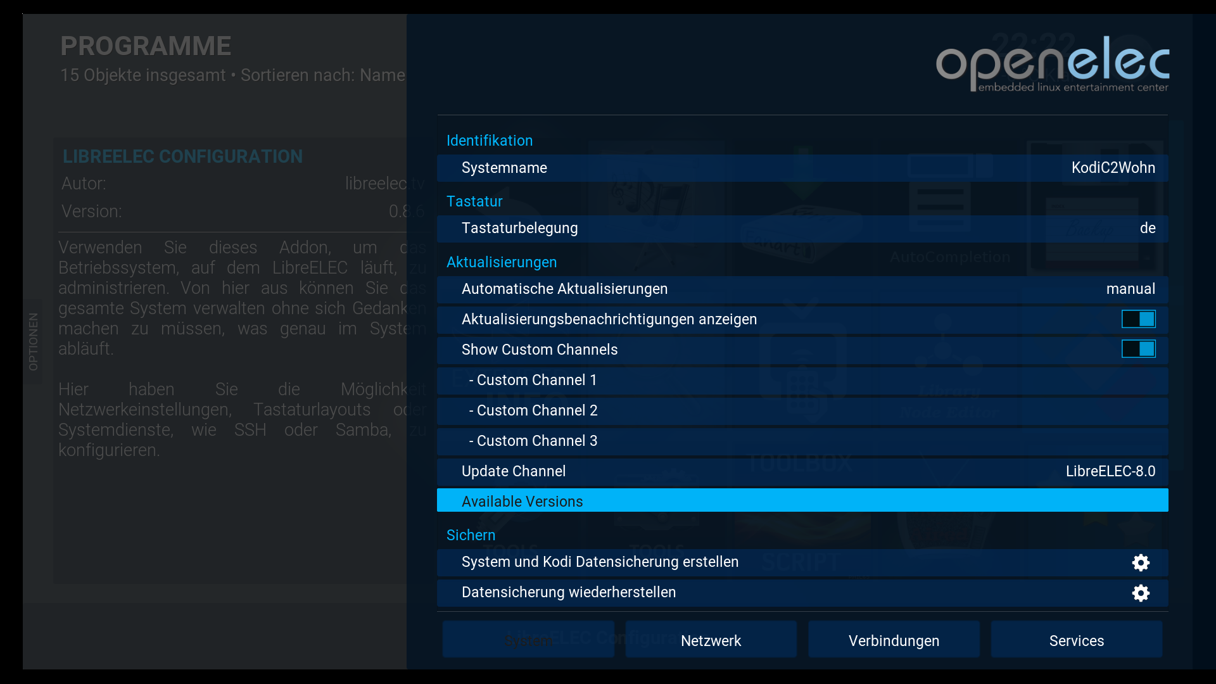
Task: Click the Tastatur section heading
Action: click(x=474, y=201)
